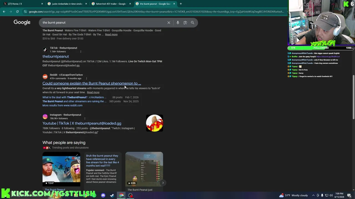Click Read more under the merch snippet
The image size is (355, 199).
pyautogui.click(x=111, y=35)
